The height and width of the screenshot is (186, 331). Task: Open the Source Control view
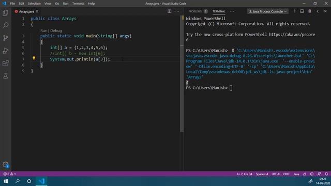point(6,38)
